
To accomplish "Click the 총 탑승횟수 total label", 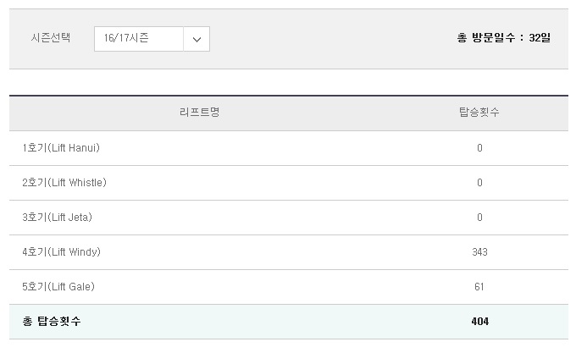I will 52,322.
